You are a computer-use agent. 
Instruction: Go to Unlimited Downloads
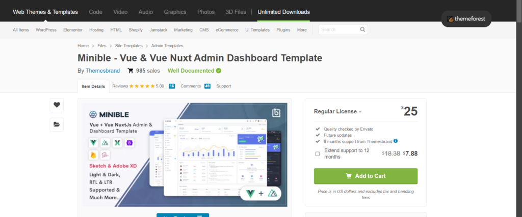[283, 12]
